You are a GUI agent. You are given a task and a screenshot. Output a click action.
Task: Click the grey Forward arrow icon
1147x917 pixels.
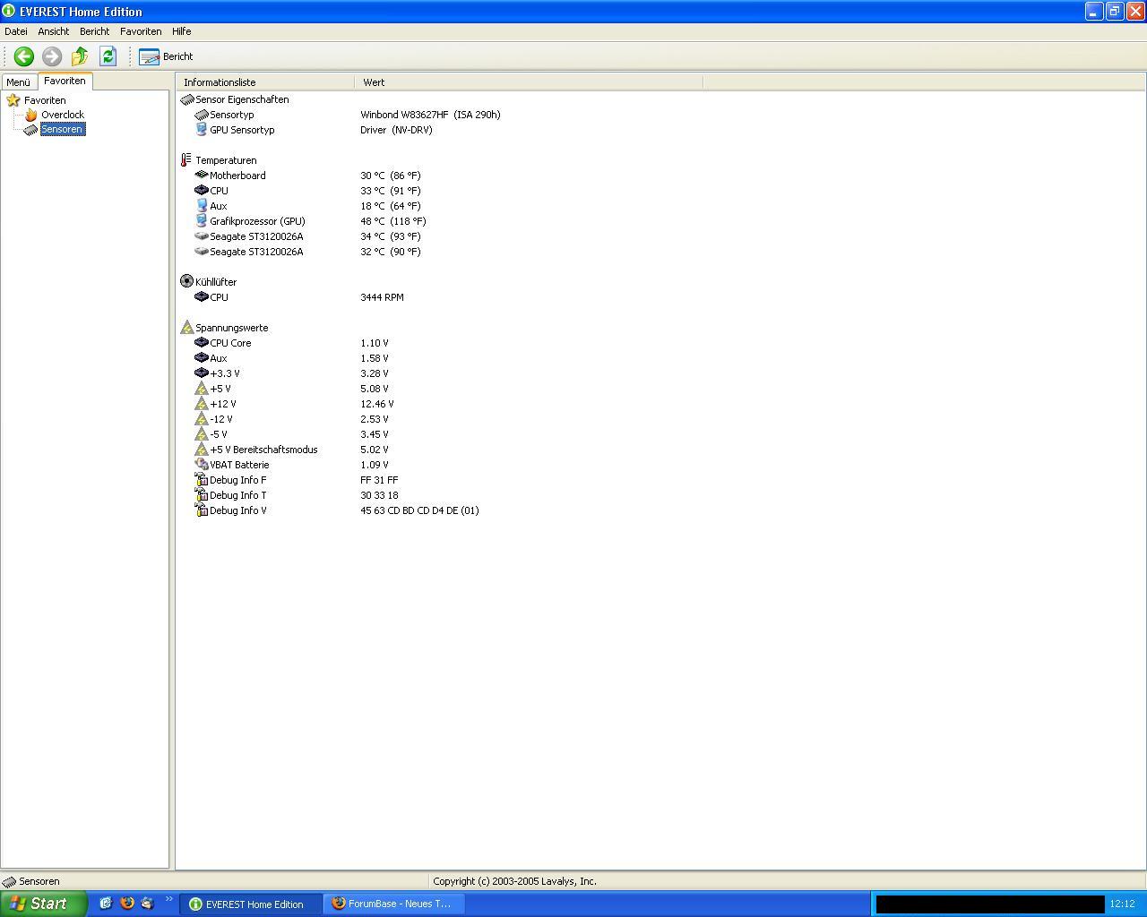coord(52,56)
